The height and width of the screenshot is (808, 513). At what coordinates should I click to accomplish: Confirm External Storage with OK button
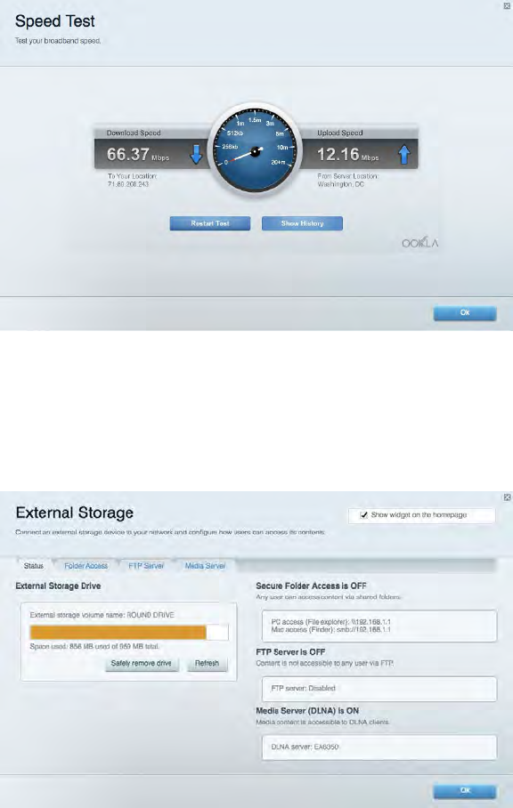pyautogui.click(x=465, y=790)
